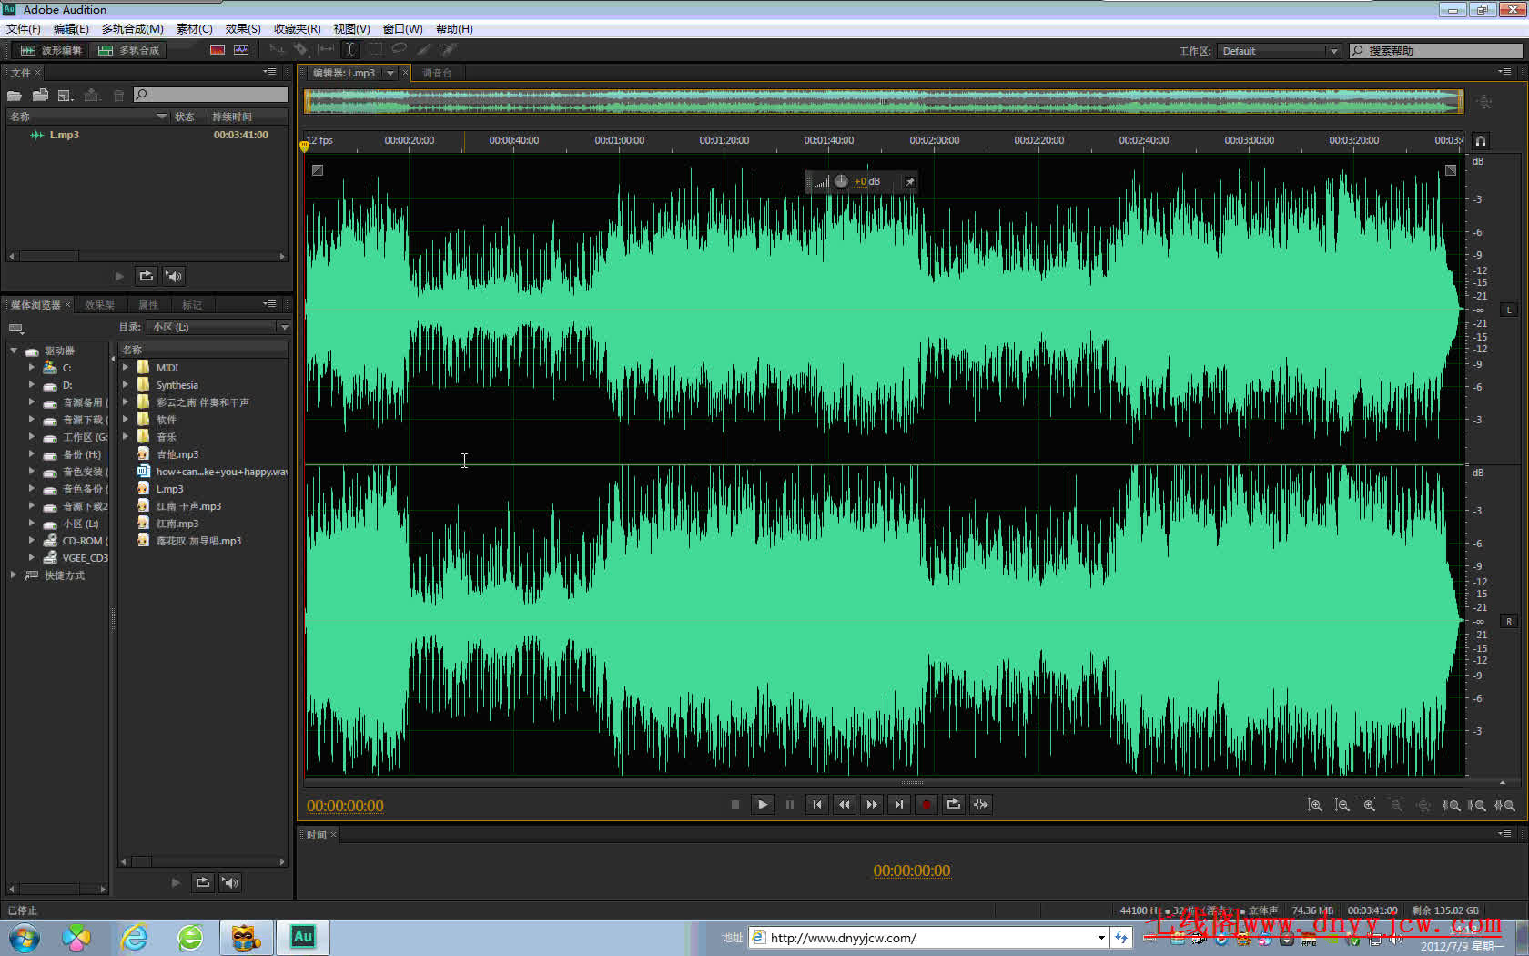This screenshot has height=956, width=1529.
Task: Import File icon in Files panel
Action: coord(40,95)
